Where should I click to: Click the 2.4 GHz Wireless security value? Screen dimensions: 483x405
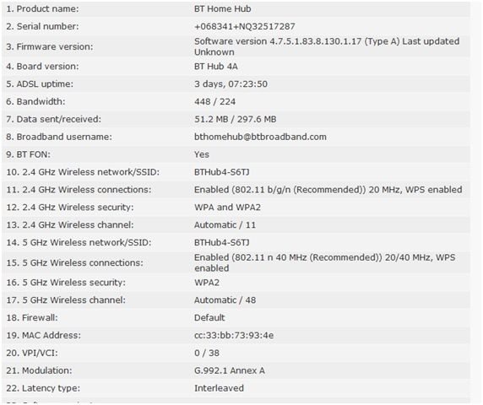click(x=227, y=207)
